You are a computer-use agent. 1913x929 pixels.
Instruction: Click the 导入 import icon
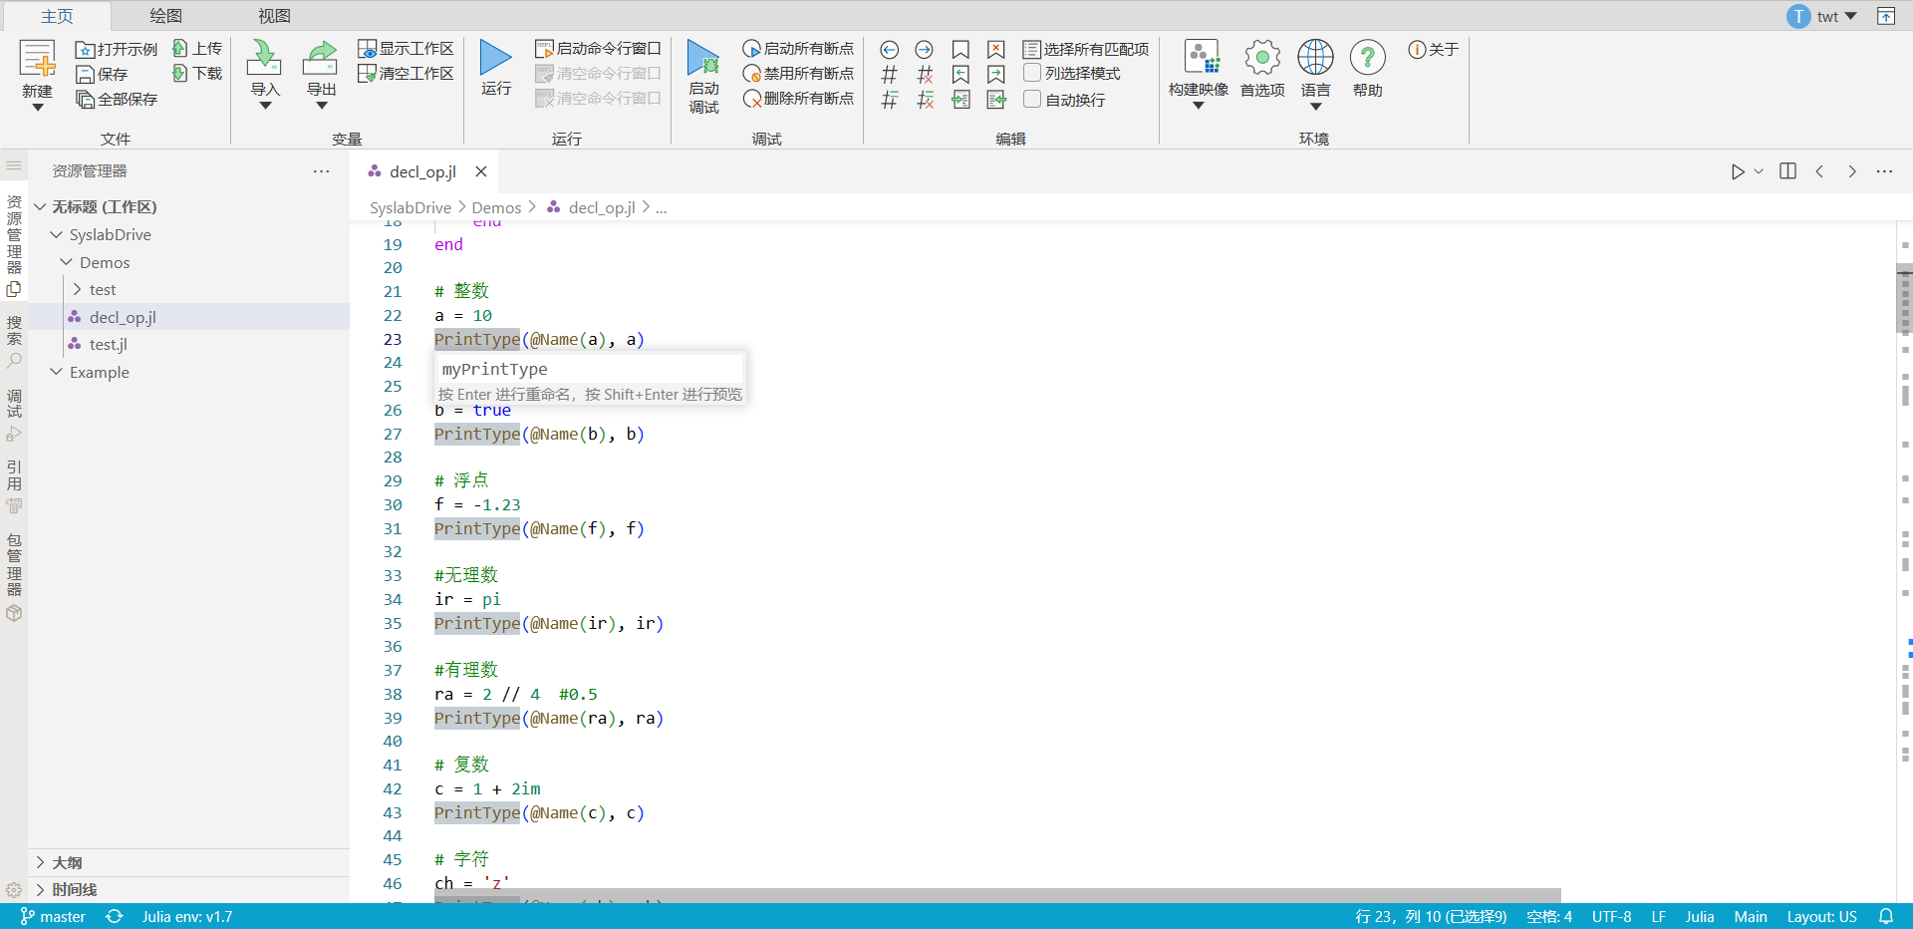click(x=264, y=58)
